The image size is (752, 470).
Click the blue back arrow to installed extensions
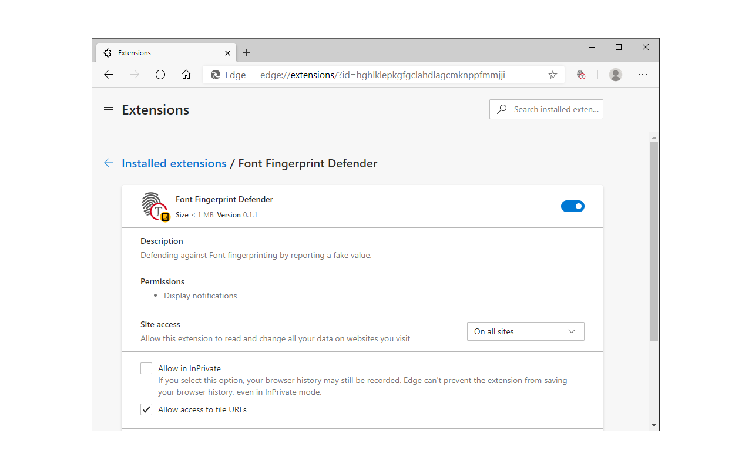pos(109,163)
